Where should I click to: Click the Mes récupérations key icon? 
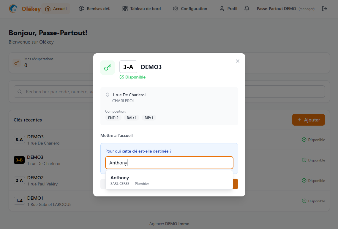(17, 63)
